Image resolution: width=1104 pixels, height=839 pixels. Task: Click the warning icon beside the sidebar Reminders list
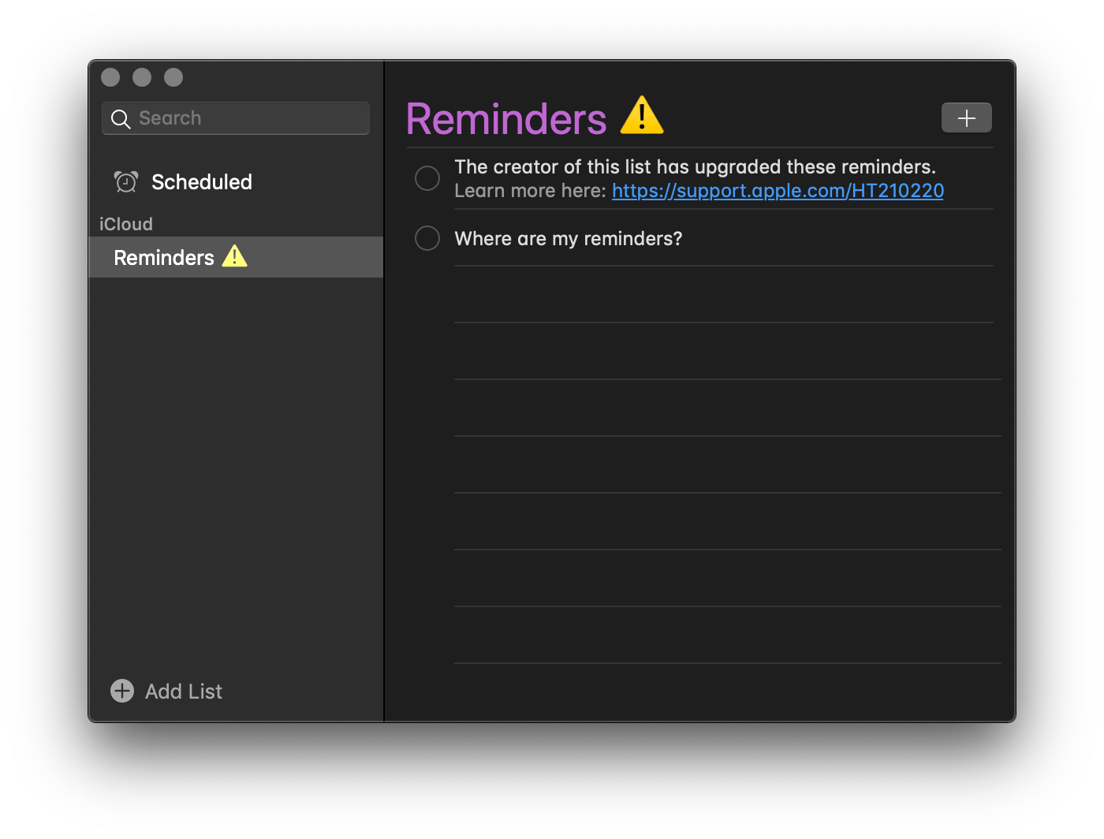(234, 256)
